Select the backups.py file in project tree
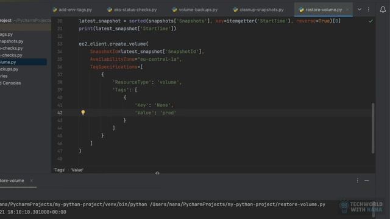This screenshot has height=219, width=390. (9, 69)
